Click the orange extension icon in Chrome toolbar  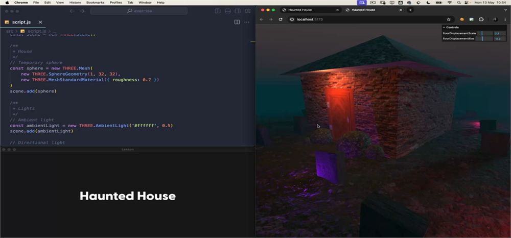click(x=462, y=19)
